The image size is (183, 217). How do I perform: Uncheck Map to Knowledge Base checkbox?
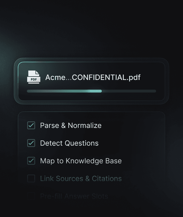coord(31,161)
